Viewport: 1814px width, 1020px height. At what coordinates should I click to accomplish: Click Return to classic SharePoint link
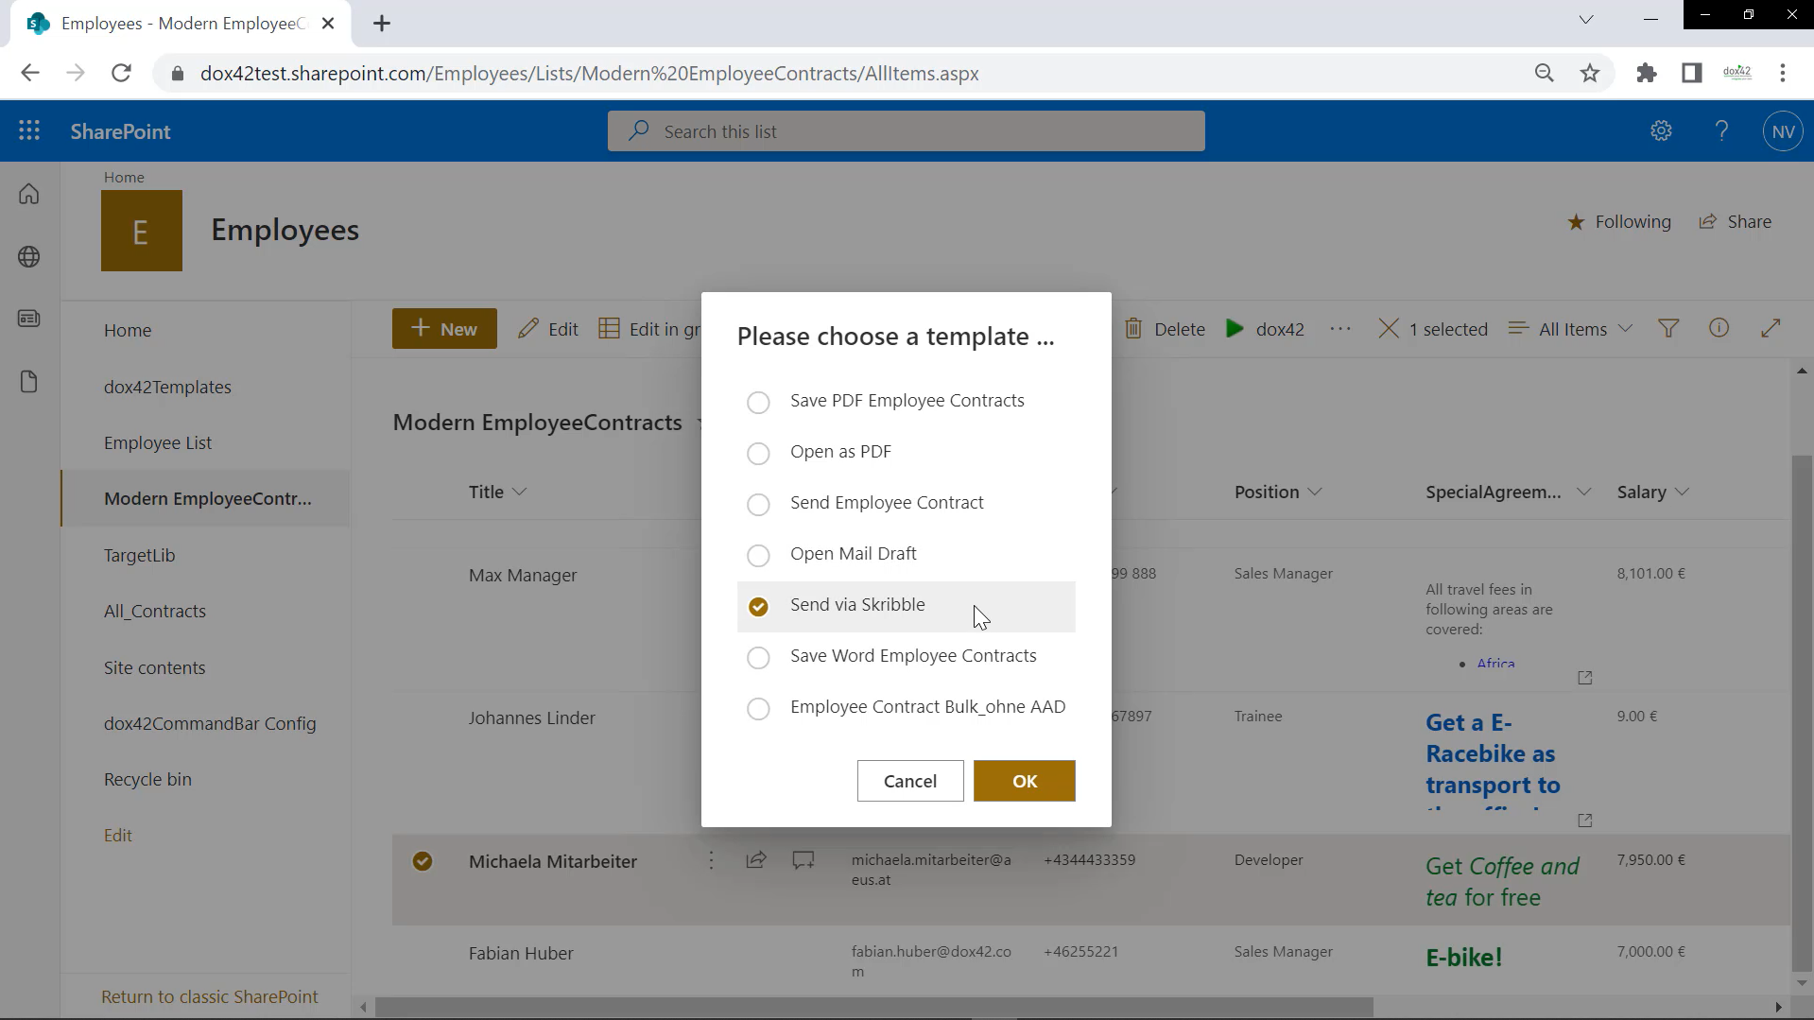coord(210,996)
